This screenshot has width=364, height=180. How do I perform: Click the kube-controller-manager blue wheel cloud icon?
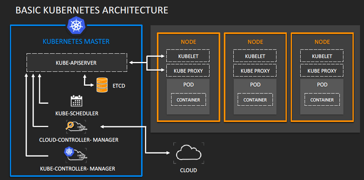[76, 155]
